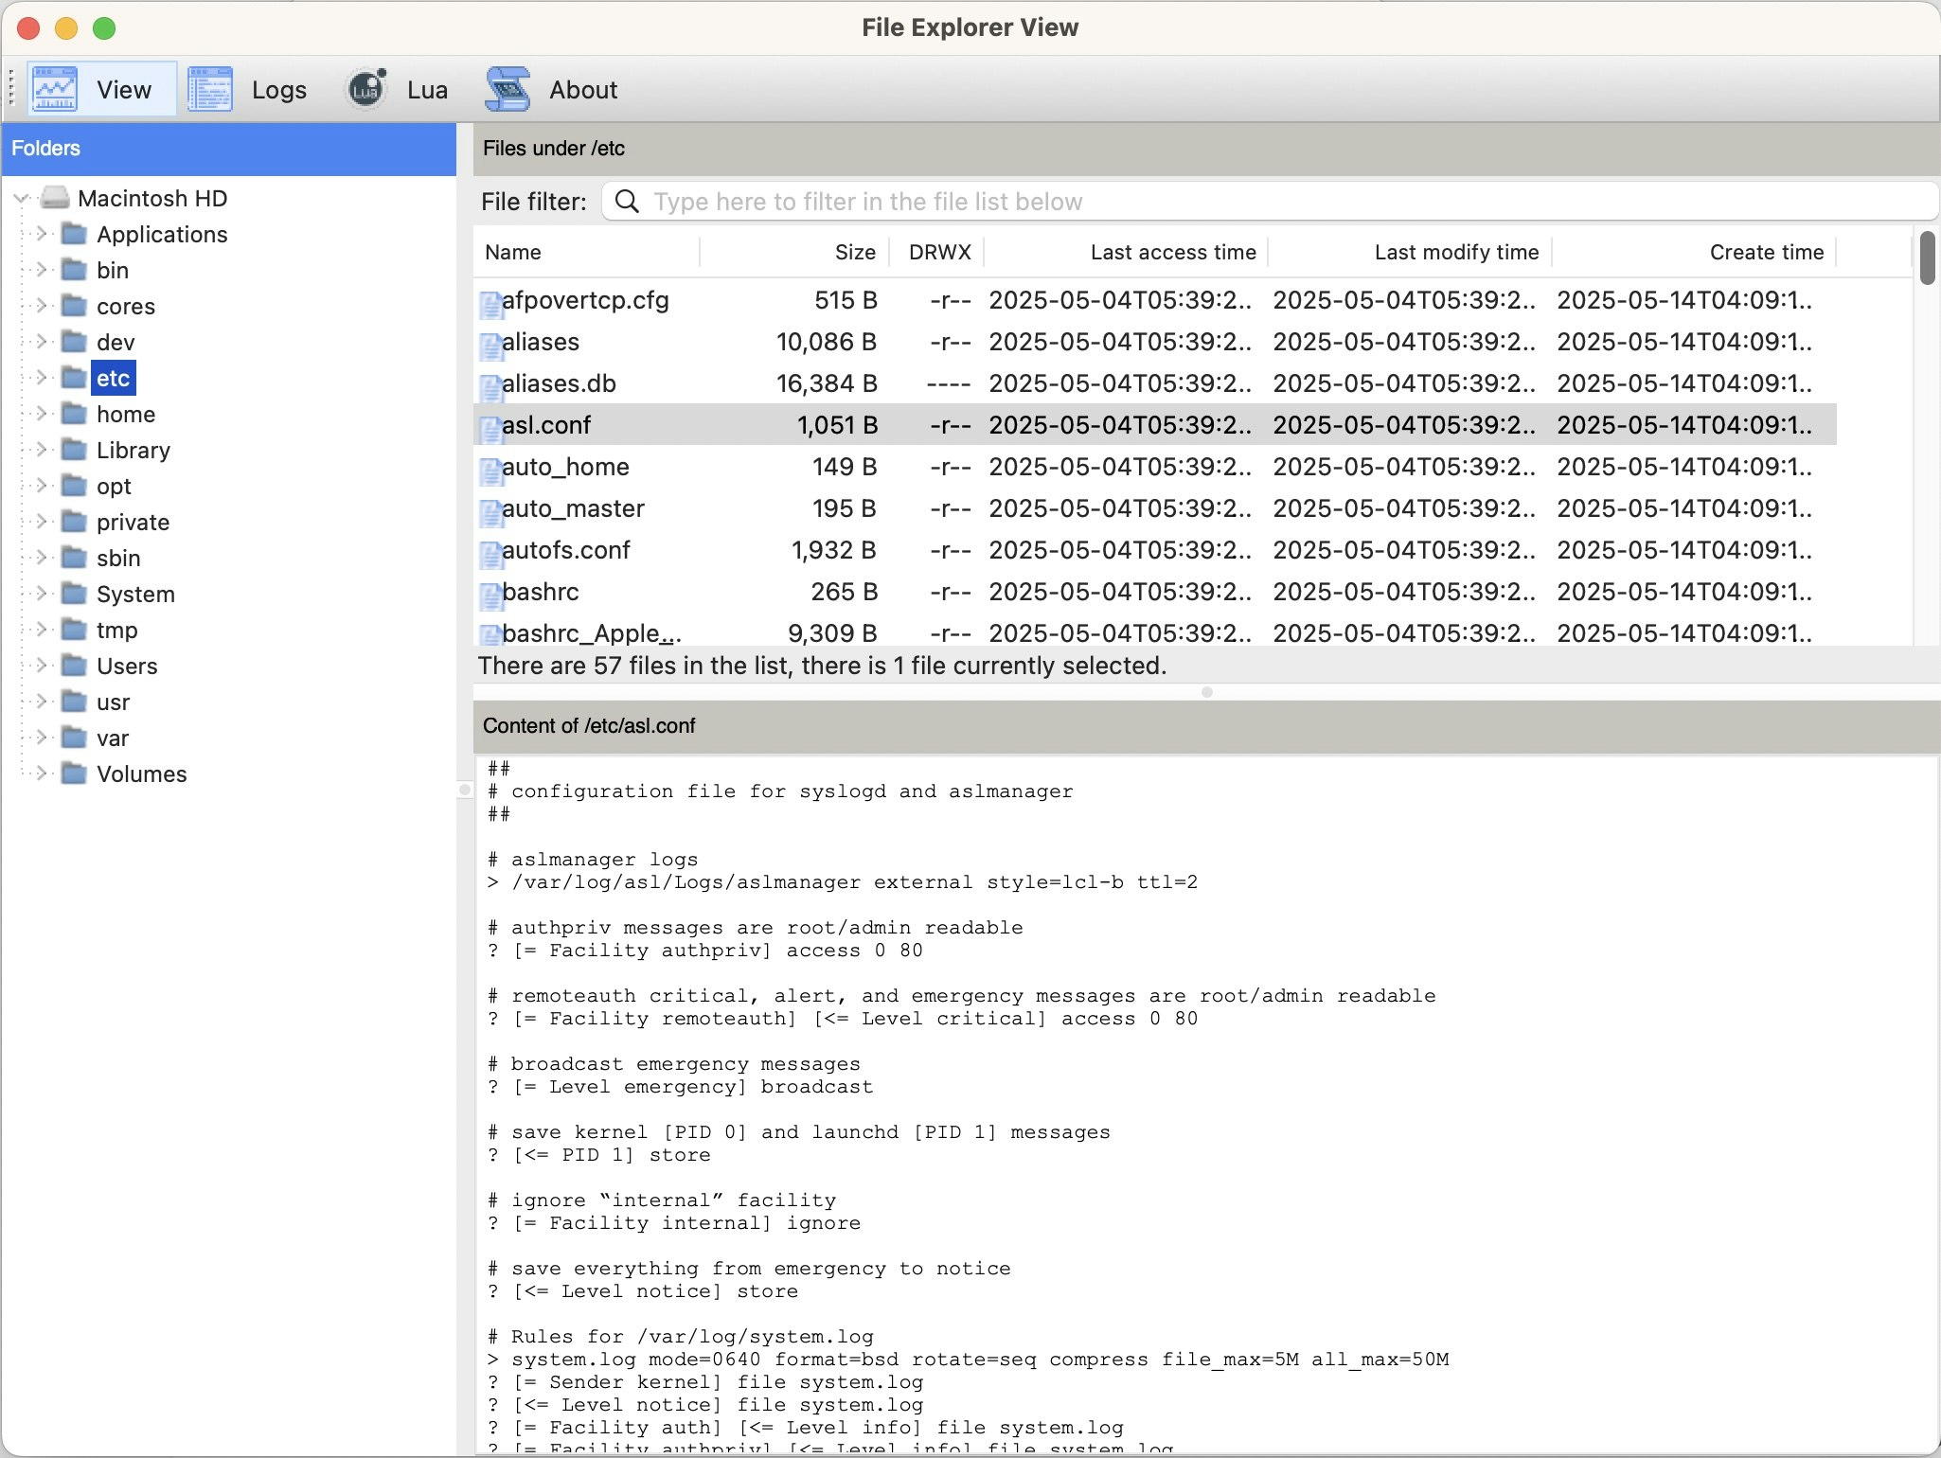
Task: Click the '# Rules for /var/log/system.log' line
Action: tap(681, 1337)
